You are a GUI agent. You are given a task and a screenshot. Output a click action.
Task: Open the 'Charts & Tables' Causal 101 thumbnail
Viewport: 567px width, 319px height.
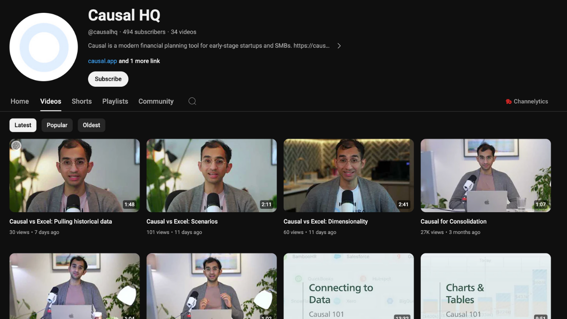click(x=486, y=286)
